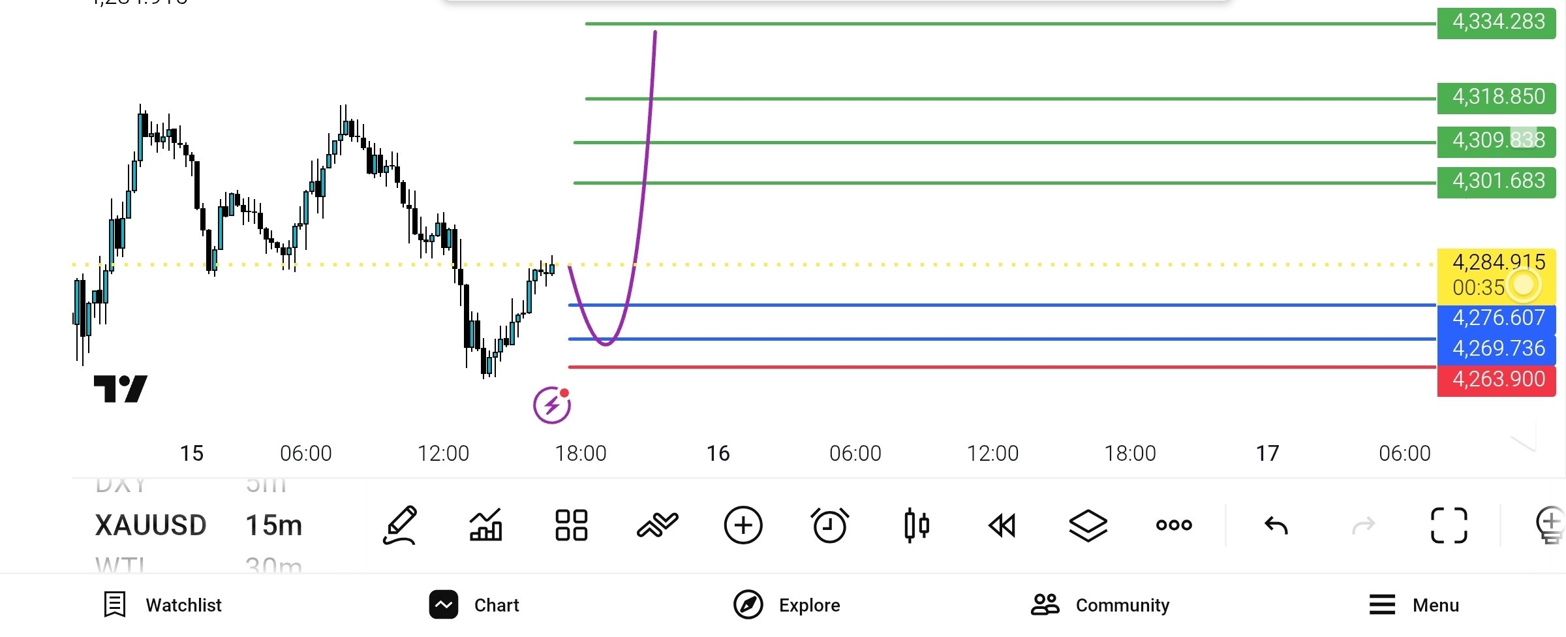Image resolution: width=1566 pixels, height=637 pixels.
Task: Enter fullscreen mode with the corner brackets icon
Action: click(x=1449, y=525)
